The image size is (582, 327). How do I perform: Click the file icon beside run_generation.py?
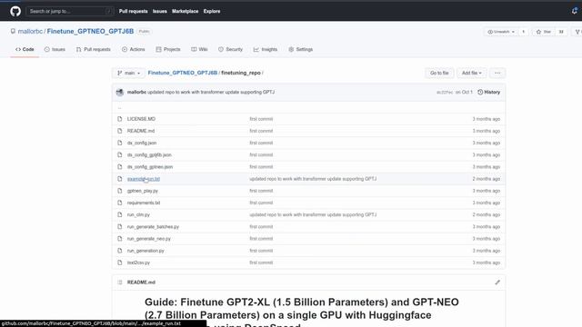(x=119, y=251)
